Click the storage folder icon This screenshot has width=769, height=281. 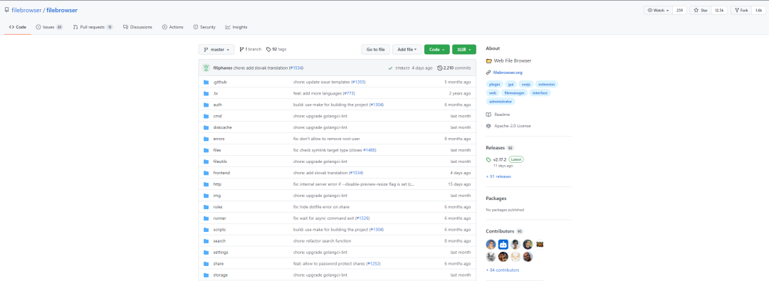point(206,275)
